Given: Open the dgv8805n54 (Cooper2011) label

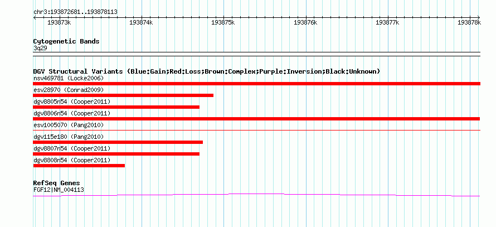Looking at the screenshot, I should (x=72, y=102).
